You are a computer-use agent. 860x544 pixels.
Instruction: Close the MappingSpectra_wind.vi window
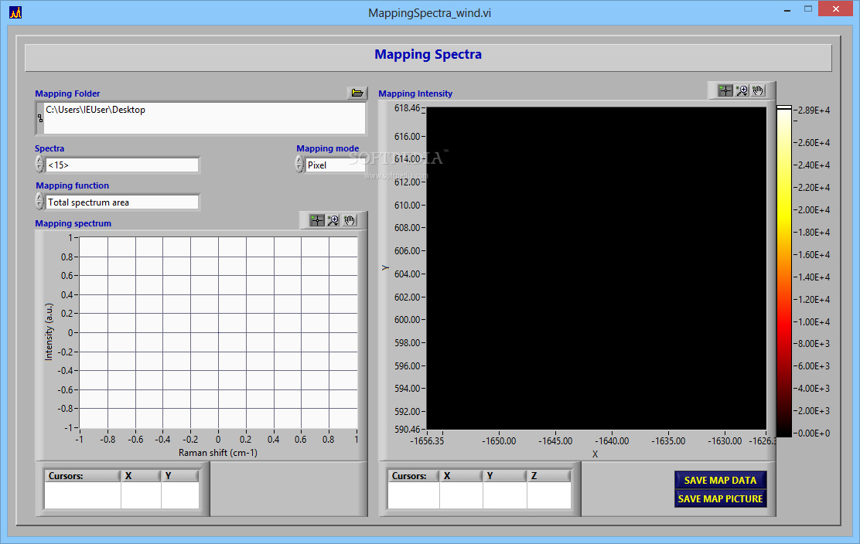click(836, 8)
